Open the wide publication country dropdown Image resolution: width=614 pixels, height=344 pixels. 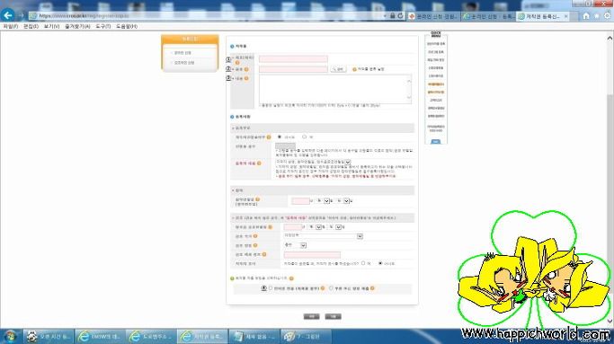pyautogui.click(x=324, y=236)
